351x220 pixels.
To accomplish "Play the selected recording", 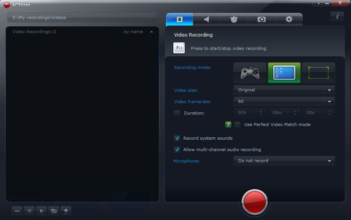I will pos(42,211).
